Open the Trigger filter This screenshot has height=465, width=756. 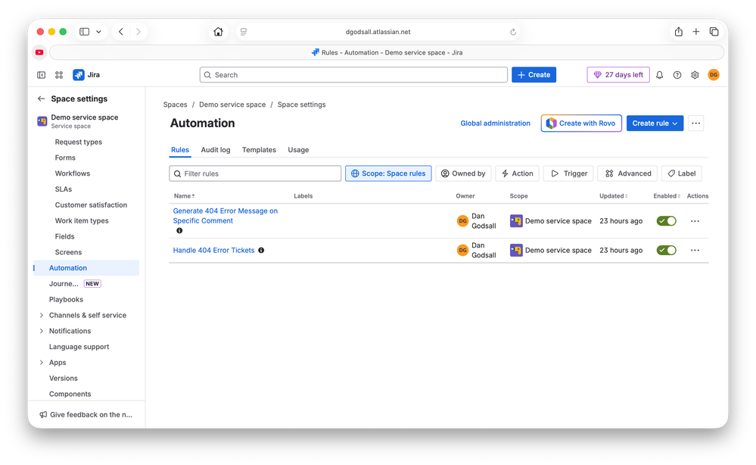[569, 173]
